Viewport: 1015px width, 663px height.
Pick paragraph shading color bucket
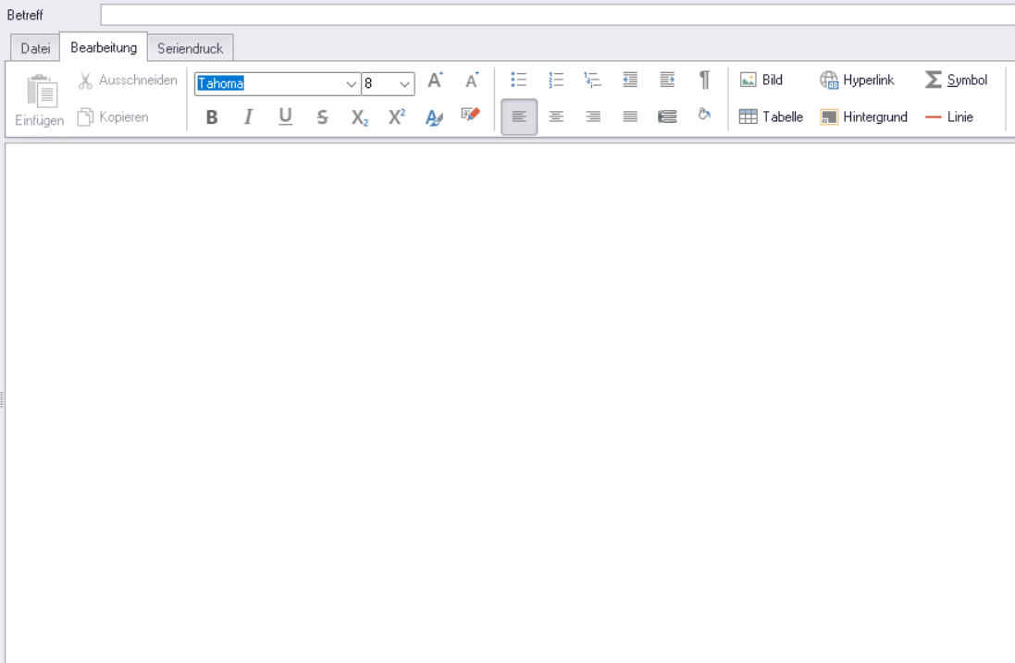[704, 116]
